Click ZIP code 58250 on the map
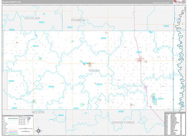The image size is (187, 136). pyautogui.click(x=51, y=86)
